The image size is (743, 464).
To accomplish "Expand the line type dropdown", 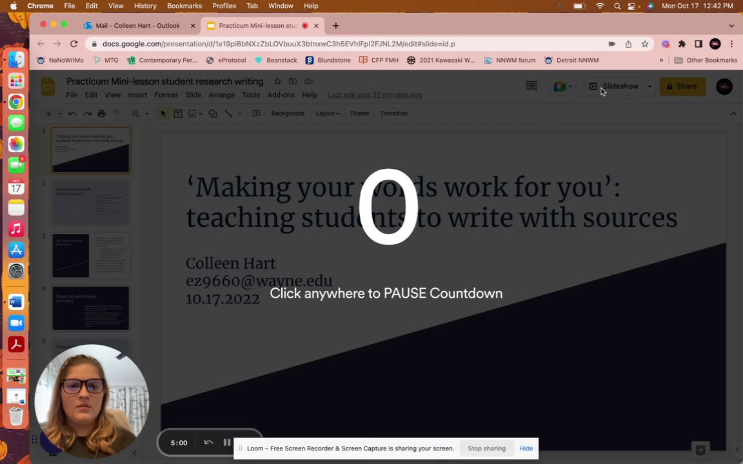I will [x=240, y=113].
